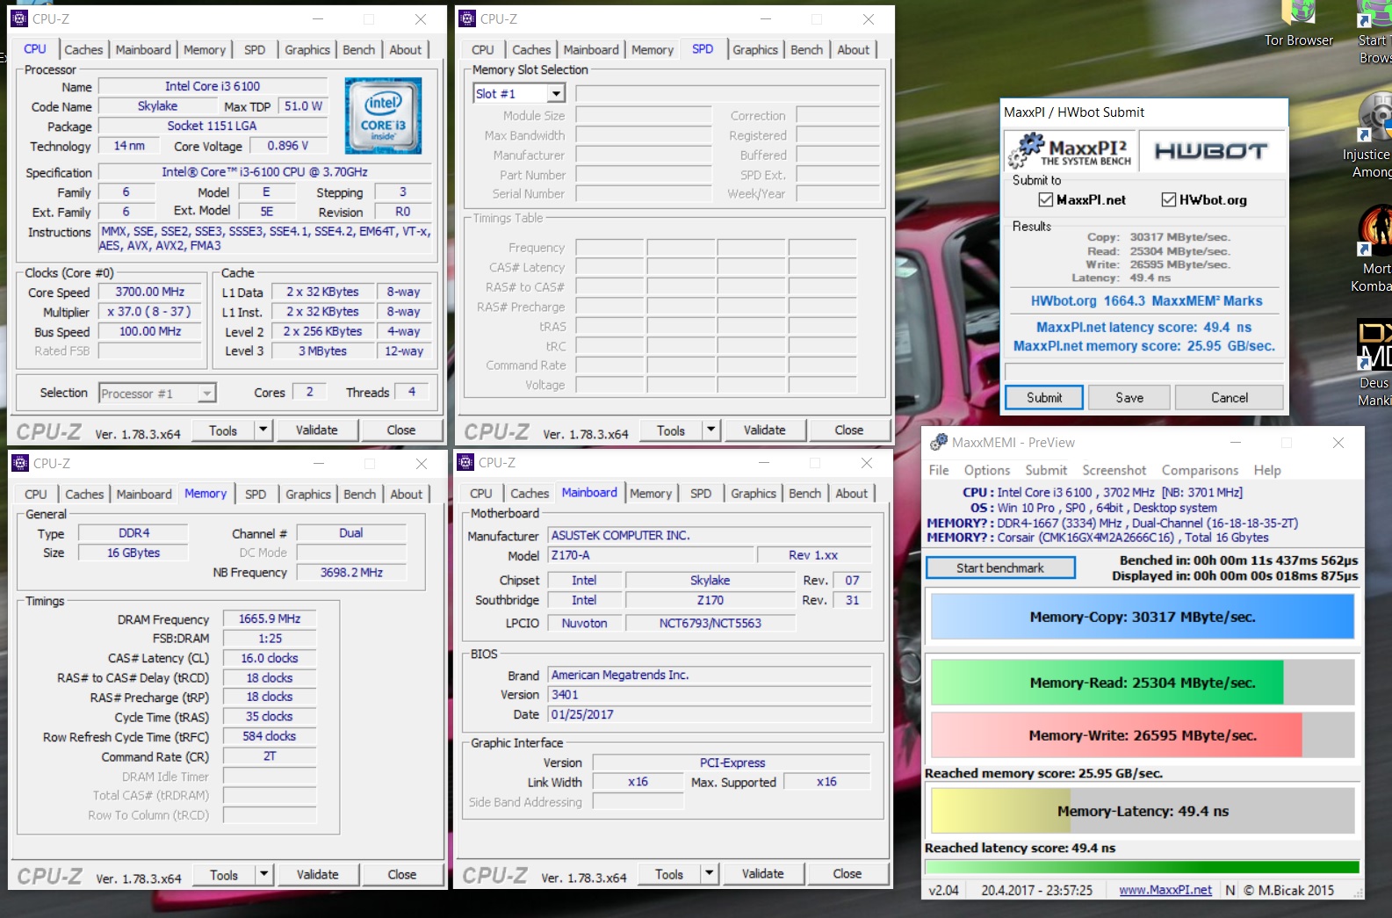Click the Start benchmark button
Screen dimensions: 1392x918
[x=1000, y=567]
